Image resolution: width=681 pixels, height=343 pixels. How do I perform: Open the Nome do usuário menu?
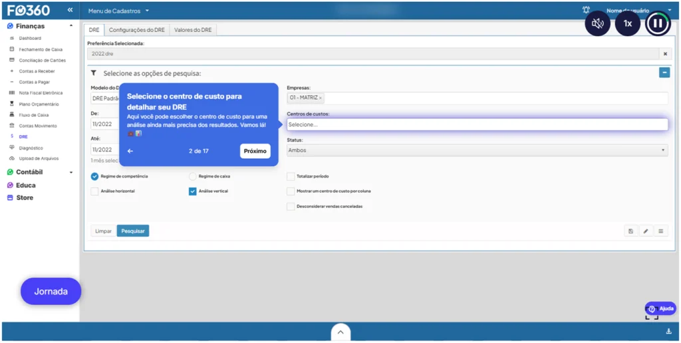coord(639,10)
